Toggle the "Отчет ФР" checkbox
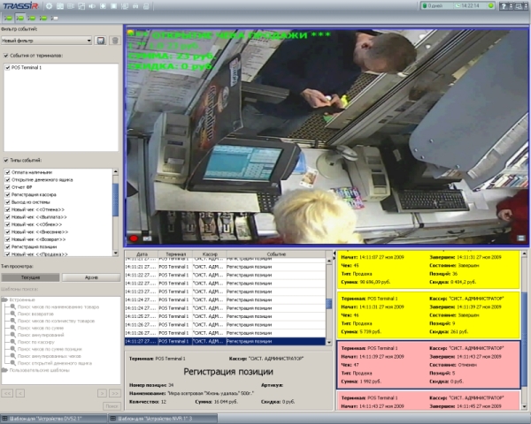 pyautogui.click(x=7, y=187)
